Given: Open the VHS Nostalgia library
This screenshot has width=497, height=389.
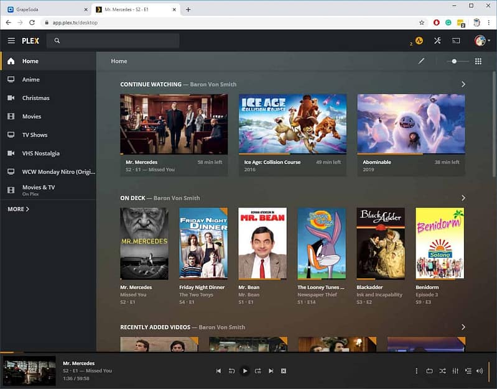Looking at the screenshot, I should click(x=48, y=153).
